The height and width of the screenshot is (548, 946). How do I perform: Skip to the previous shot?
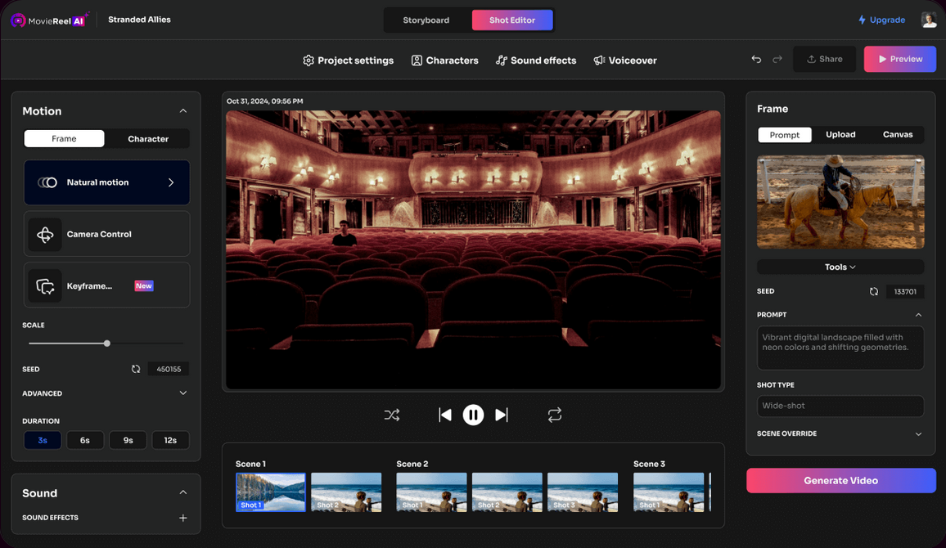(x=445, y=415)
